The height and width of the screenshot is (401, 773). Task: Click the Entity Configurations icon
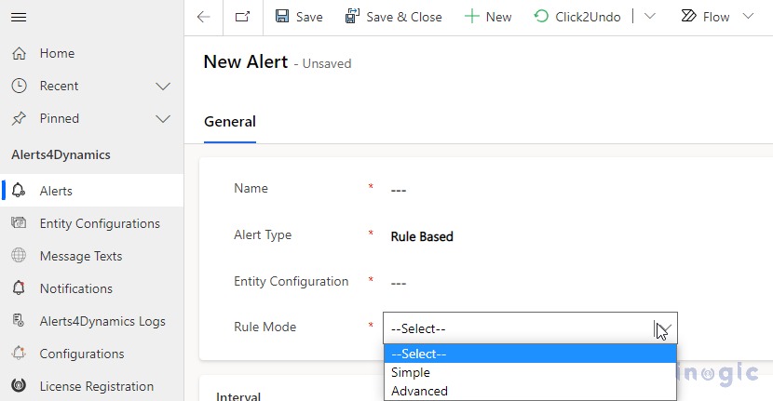(19, 222)
